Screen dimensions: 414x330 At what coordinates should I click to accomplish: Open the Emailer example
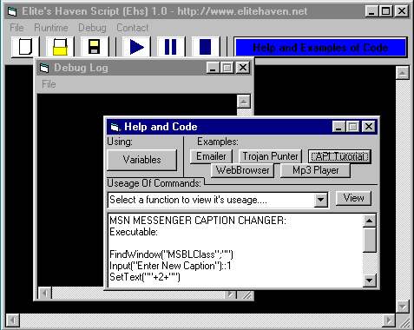(211, 156)
